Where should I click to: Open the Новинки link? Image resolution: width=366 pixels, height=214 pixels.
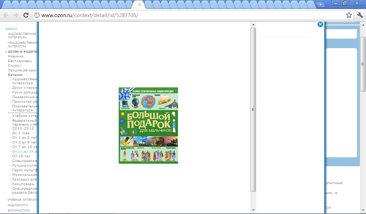(16, 56)
